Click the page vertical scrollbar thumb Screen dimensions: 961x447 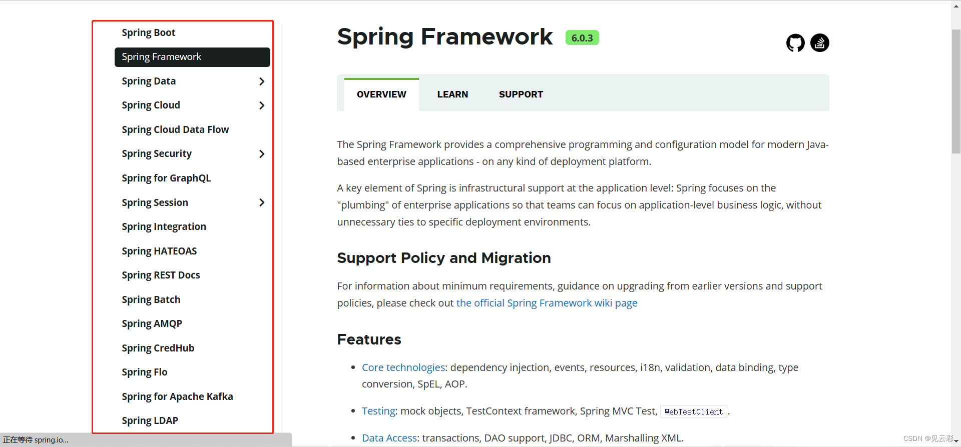click(x=956, y=90)
